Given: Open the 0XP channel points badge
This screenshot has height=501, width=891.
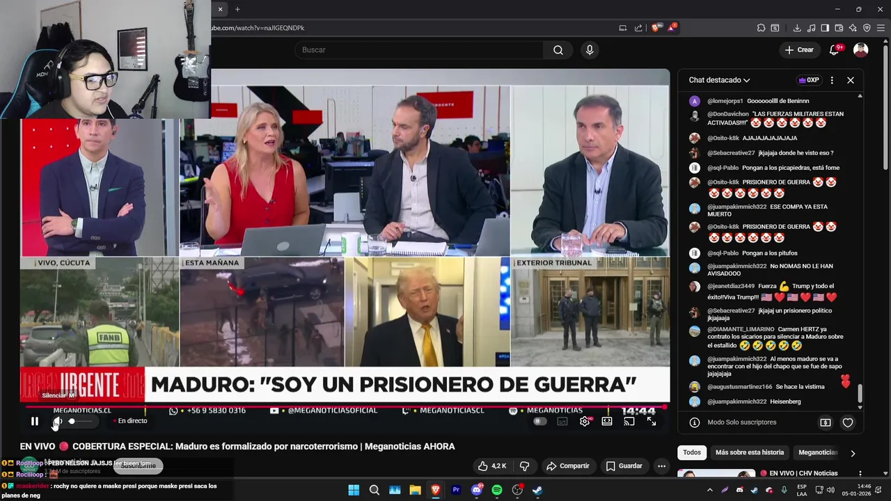Looking at the screenshot, I should click(808, 80).
